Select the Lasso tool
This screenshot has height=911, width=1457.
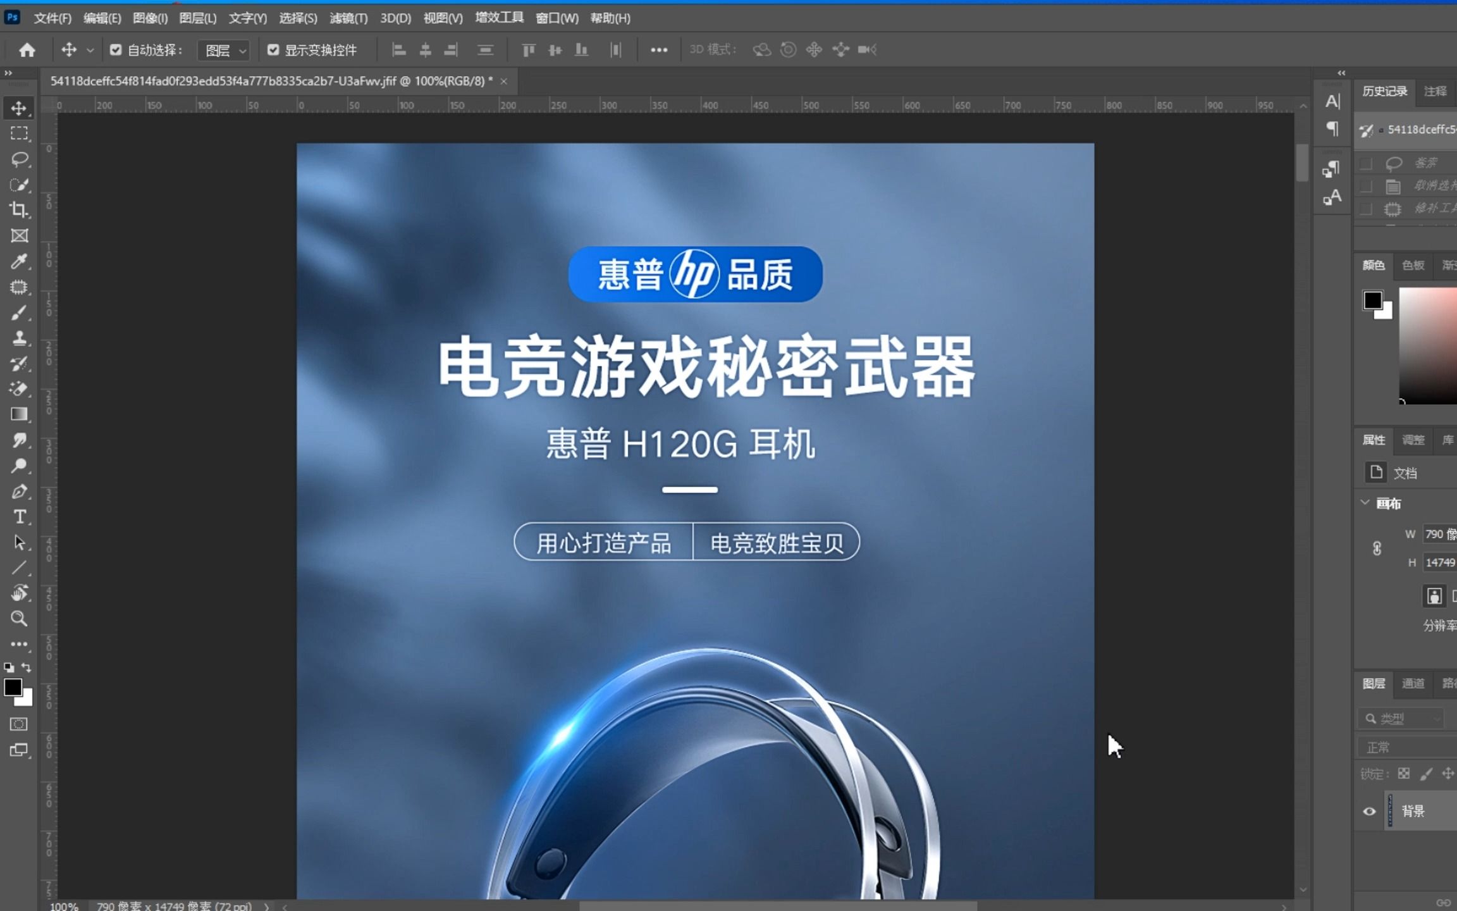click(19, 159)
